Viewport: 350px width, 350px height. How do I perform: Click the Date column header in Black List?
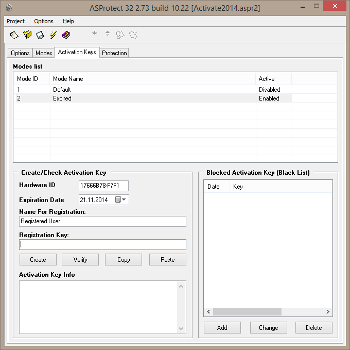pos(217,187)
